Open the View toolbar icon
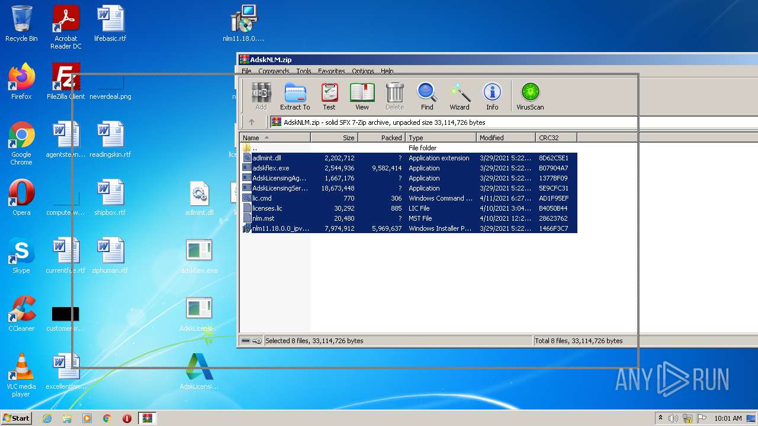Viewport: 758px width, 426px height. [x=362, y=96]
